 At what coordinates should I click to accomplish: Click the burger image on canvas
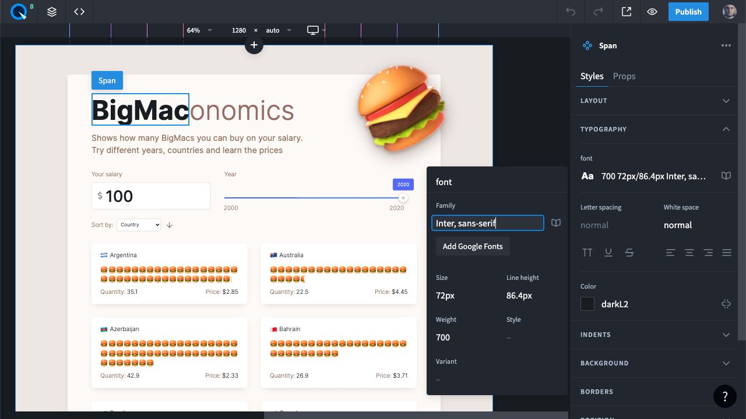click(x=402, y=108)
